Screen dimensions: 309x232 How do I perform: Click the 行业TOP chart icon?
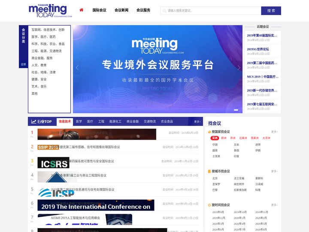(x=33, y=122)
